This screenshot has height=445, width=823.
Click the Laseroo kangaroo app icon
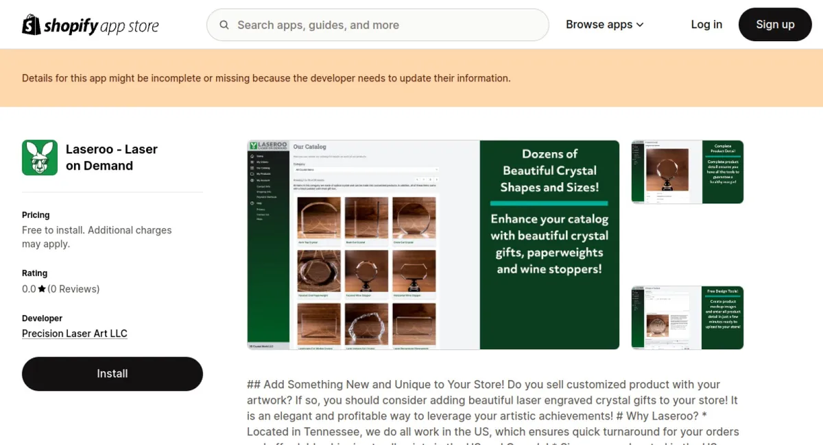click(40, 157)
